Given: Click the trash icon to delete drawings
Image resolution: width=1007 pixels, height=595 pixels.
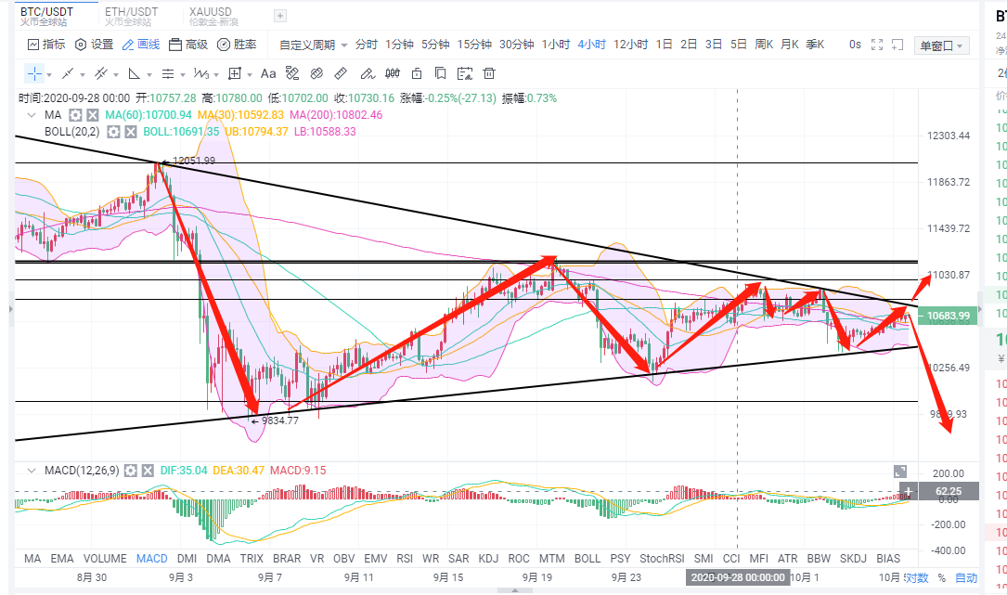Looking at the screenshot, I should click(x=490, y=73).
